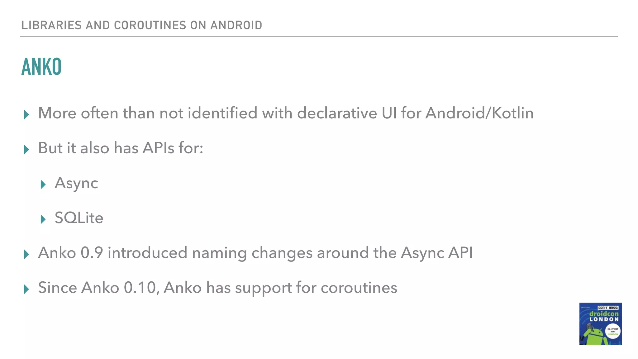Select the ANKO slide title
638x359 pixels.
pyautogui.click(x=41, y=67)
